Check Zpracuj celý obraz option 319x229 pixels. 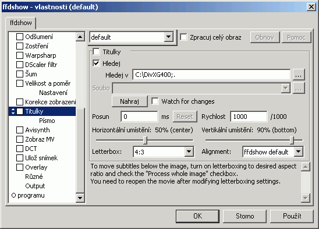click(183, 37)
